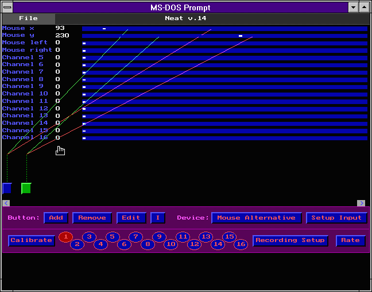Select channel circle 2

pos(77,244)
